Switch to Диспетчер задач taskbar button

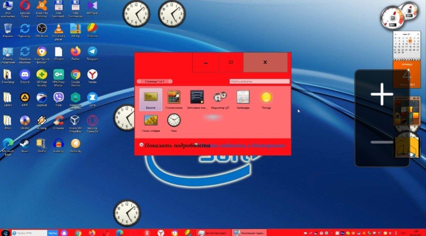pos(213,233)
